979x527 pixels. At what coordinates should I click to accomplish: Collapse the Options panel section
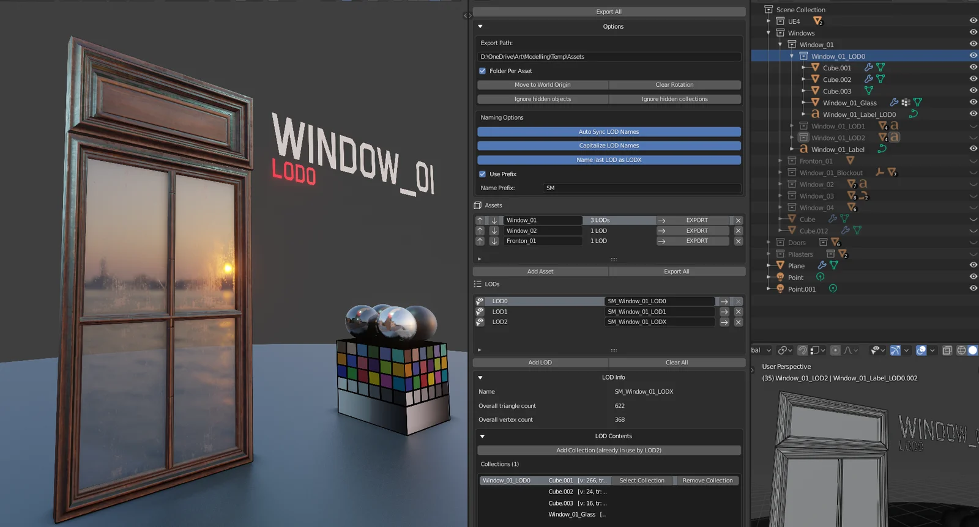pos(480,27)
